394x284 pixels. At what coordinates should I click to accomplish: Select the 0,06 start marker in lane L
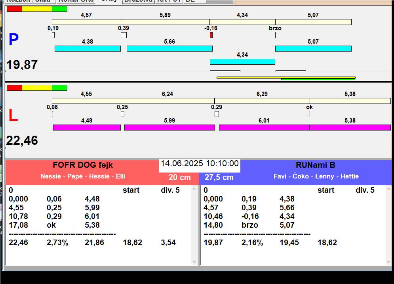(x=53, y=114)
